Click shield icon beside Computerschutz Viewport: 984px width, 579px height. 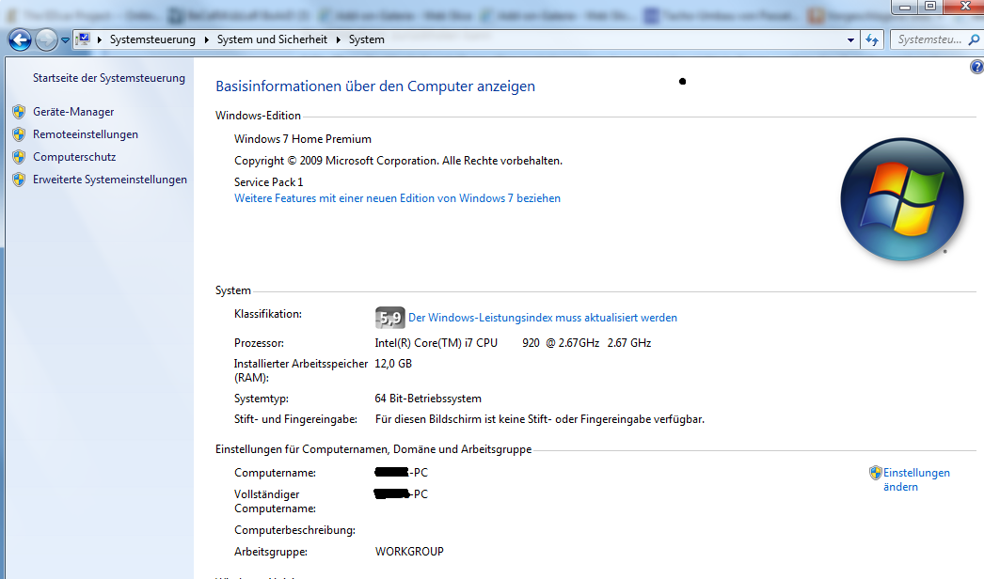[x=19, y=158]
